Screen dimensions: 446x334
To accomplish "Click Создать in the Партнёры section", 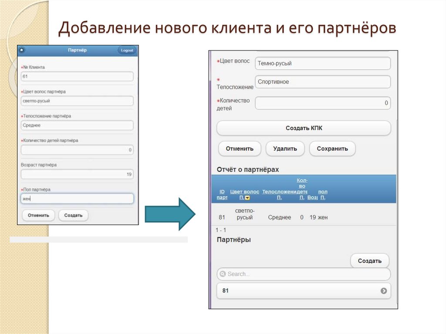I will (370, 260).
